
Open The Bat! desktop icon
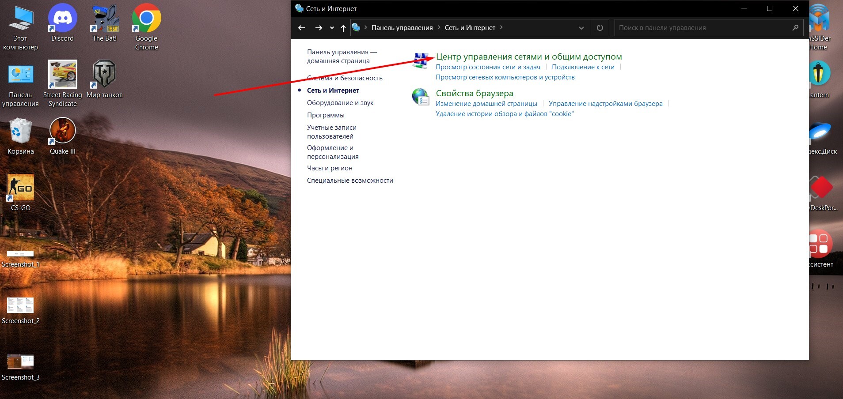point(105,19)
